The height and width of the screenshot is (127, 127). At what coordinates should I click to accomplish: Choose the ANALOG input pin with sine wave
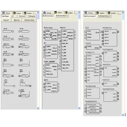click(8, 47)
